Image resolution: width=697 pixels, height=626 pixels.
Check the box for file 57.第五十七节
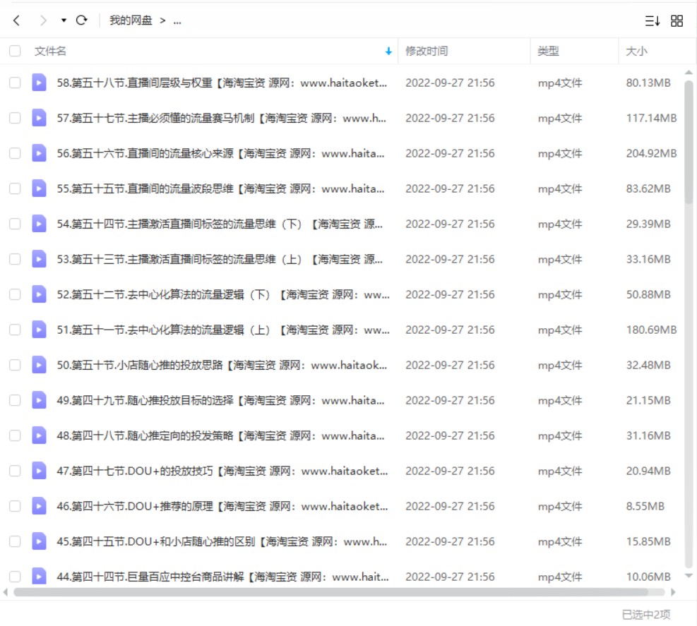pyautogui.click(x=15, y=118)
